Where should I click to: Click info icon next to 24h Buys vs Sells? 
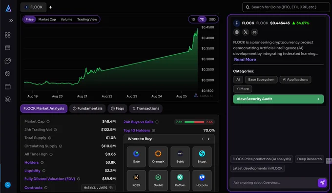click(x=157, y=122)
